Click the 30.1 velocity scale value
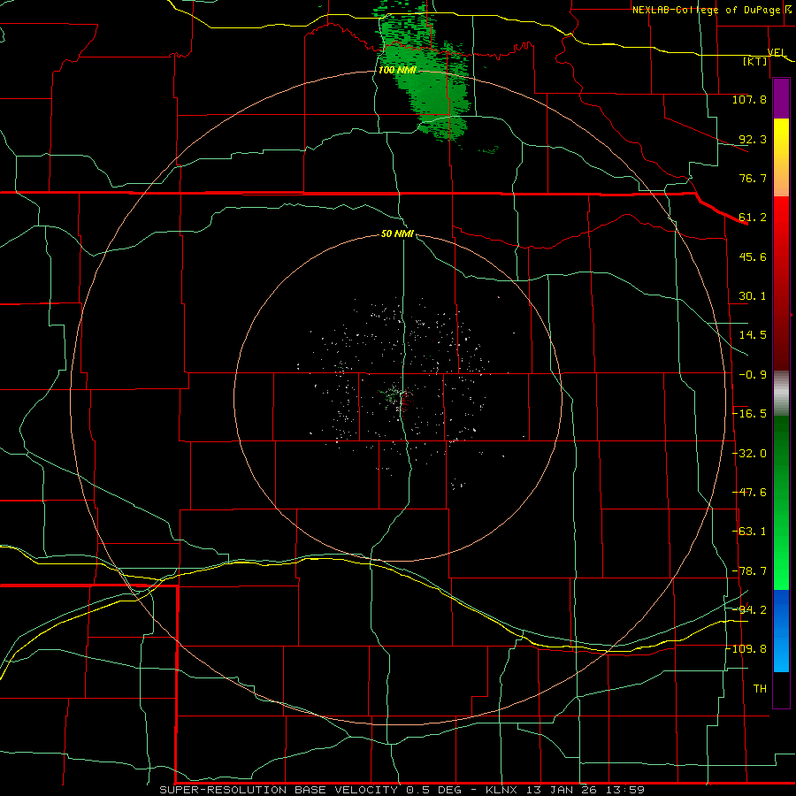Viewport: 796px width, 796px height. point(753,296)
